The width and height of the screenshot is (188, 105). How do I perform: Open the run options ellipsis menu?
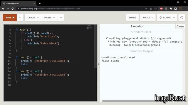20,17
